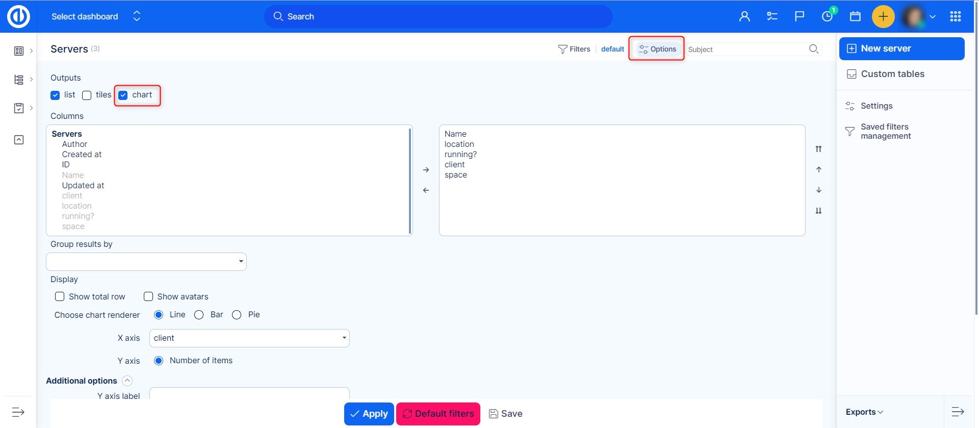Open the user profile icon in top bar
Viewport: 979px width, 428px height.
(x=744, y=16)
